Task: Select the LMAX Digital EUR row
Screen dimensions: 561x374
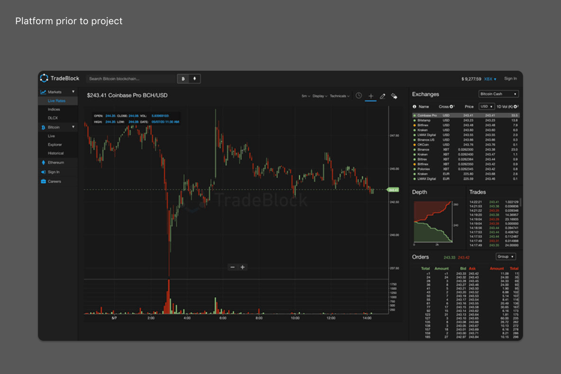Action: 466,179
